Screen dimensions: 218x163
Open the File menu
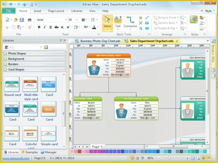pyautogui.click(x=9, y=10)
